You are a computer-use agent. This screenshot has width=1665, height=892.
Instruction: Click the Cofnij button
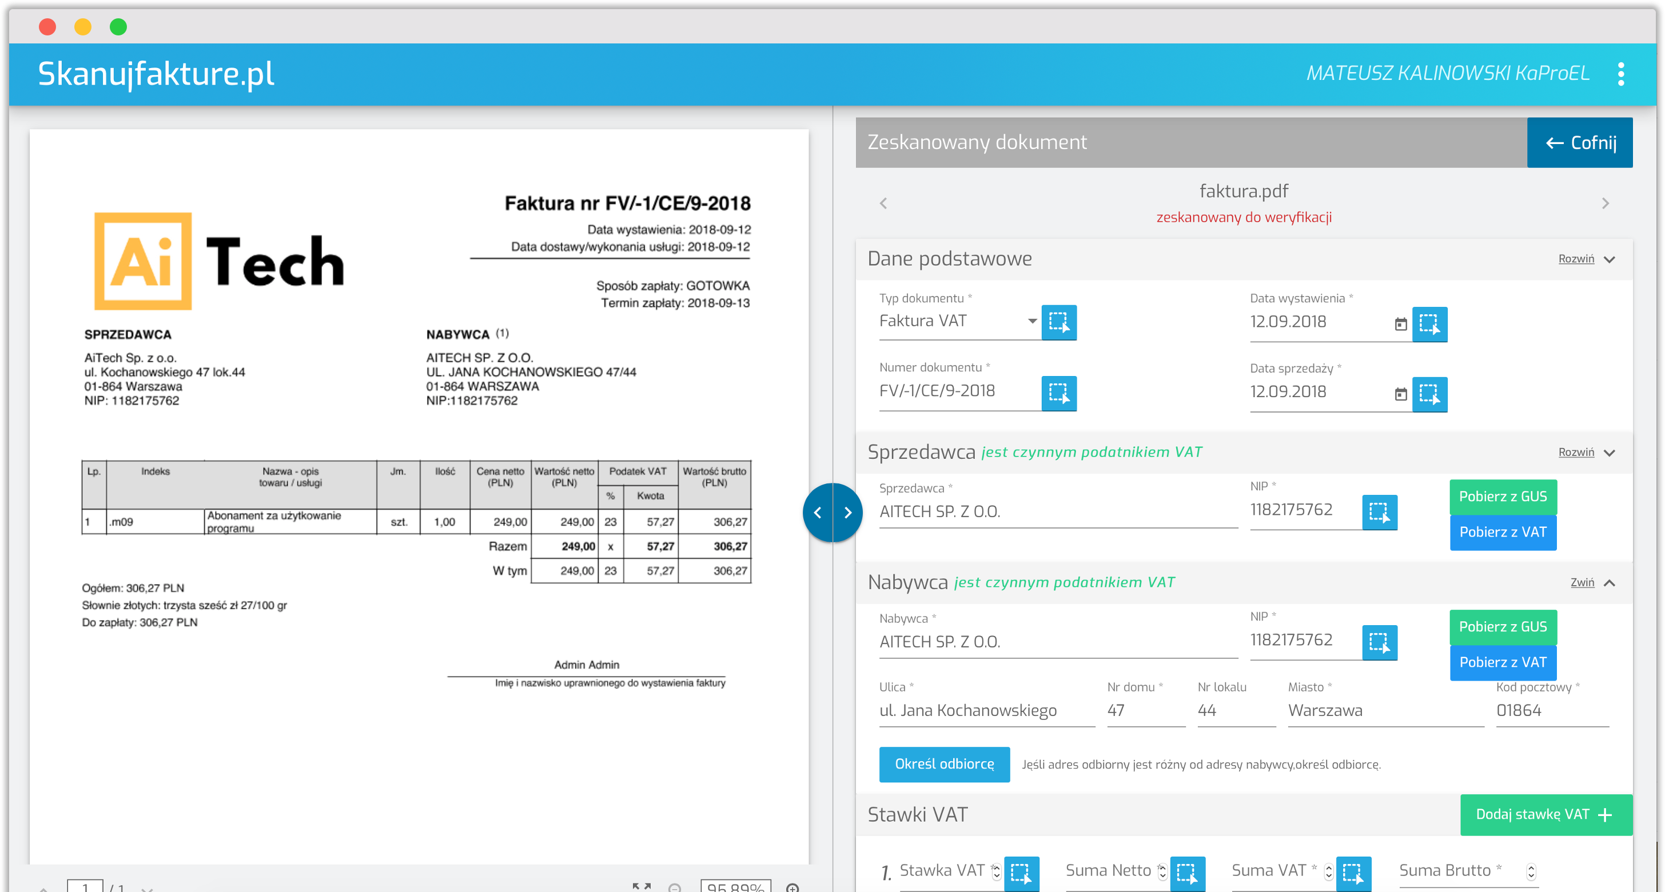[x=1580, y=142]
